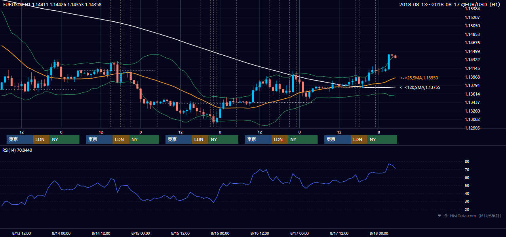Viewport: 506px width, 237px height.
Task: Click the 8/13 12:00 date axis label
Action: (21, 233)
